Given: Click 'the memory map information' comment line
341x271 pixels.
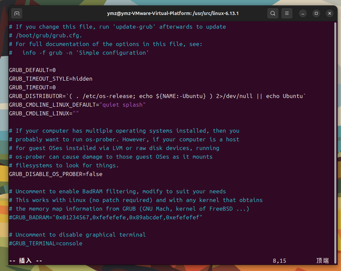Looking at the screenshot, I should coord(129,209).
